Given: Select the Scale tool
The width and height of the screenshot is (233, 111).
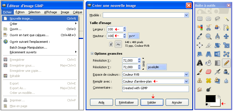Looking at the screenshot, I should (x=226, y=45).
